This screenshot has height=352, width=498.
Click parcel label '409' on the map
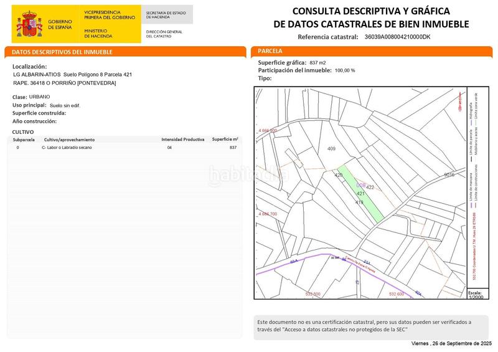click(331, 148)
